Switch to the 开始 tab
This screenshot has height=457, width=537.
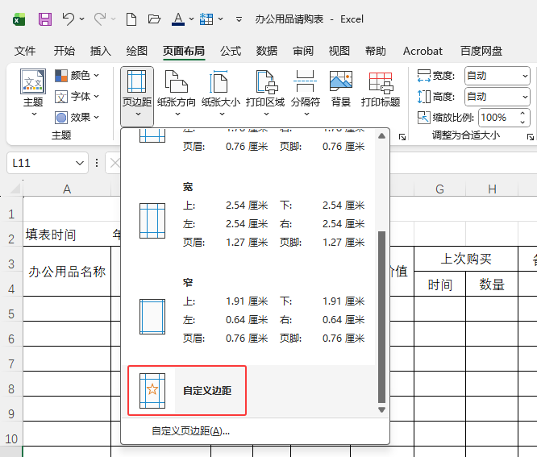click(x=64, y=51)
